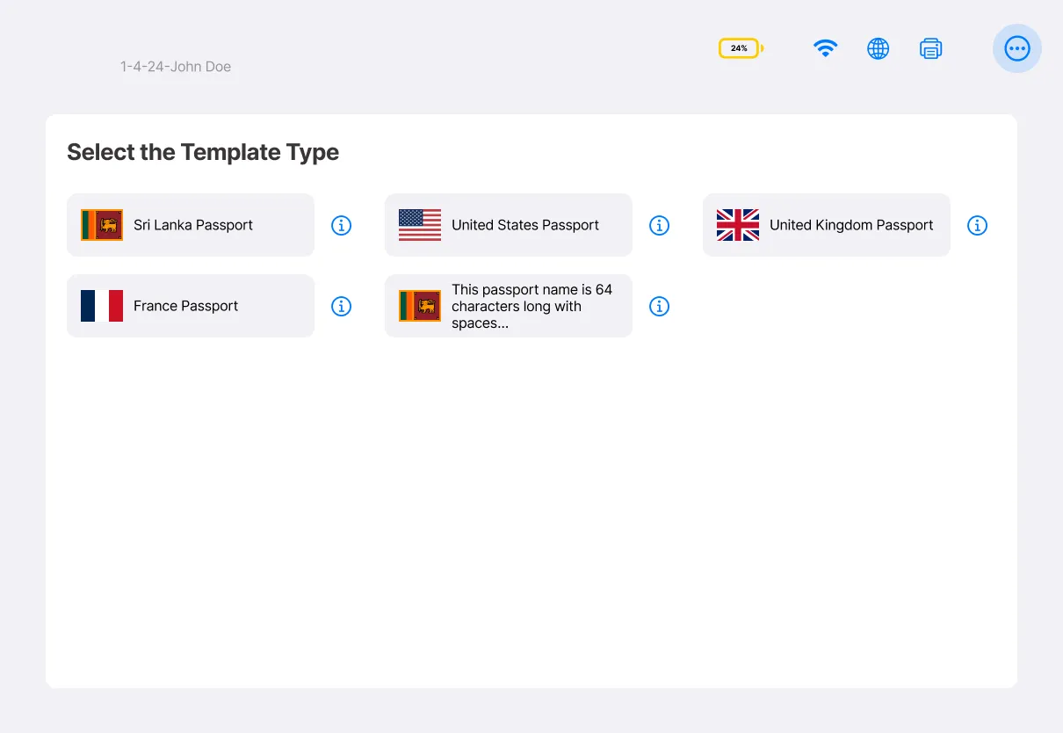Select the United States Passport template
This screenshot has width=1063, height=733.
(509, 225)
